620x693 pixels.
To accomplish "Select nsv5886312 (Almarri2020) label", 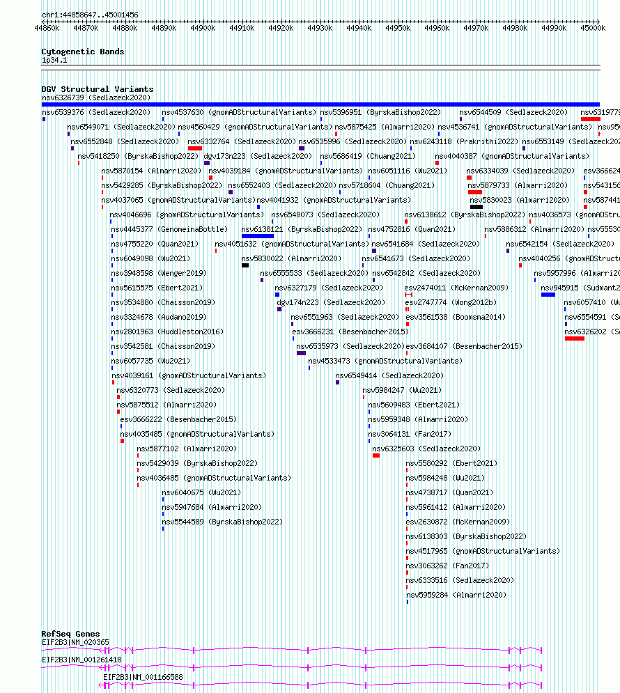I will click(x=534, y=229).
